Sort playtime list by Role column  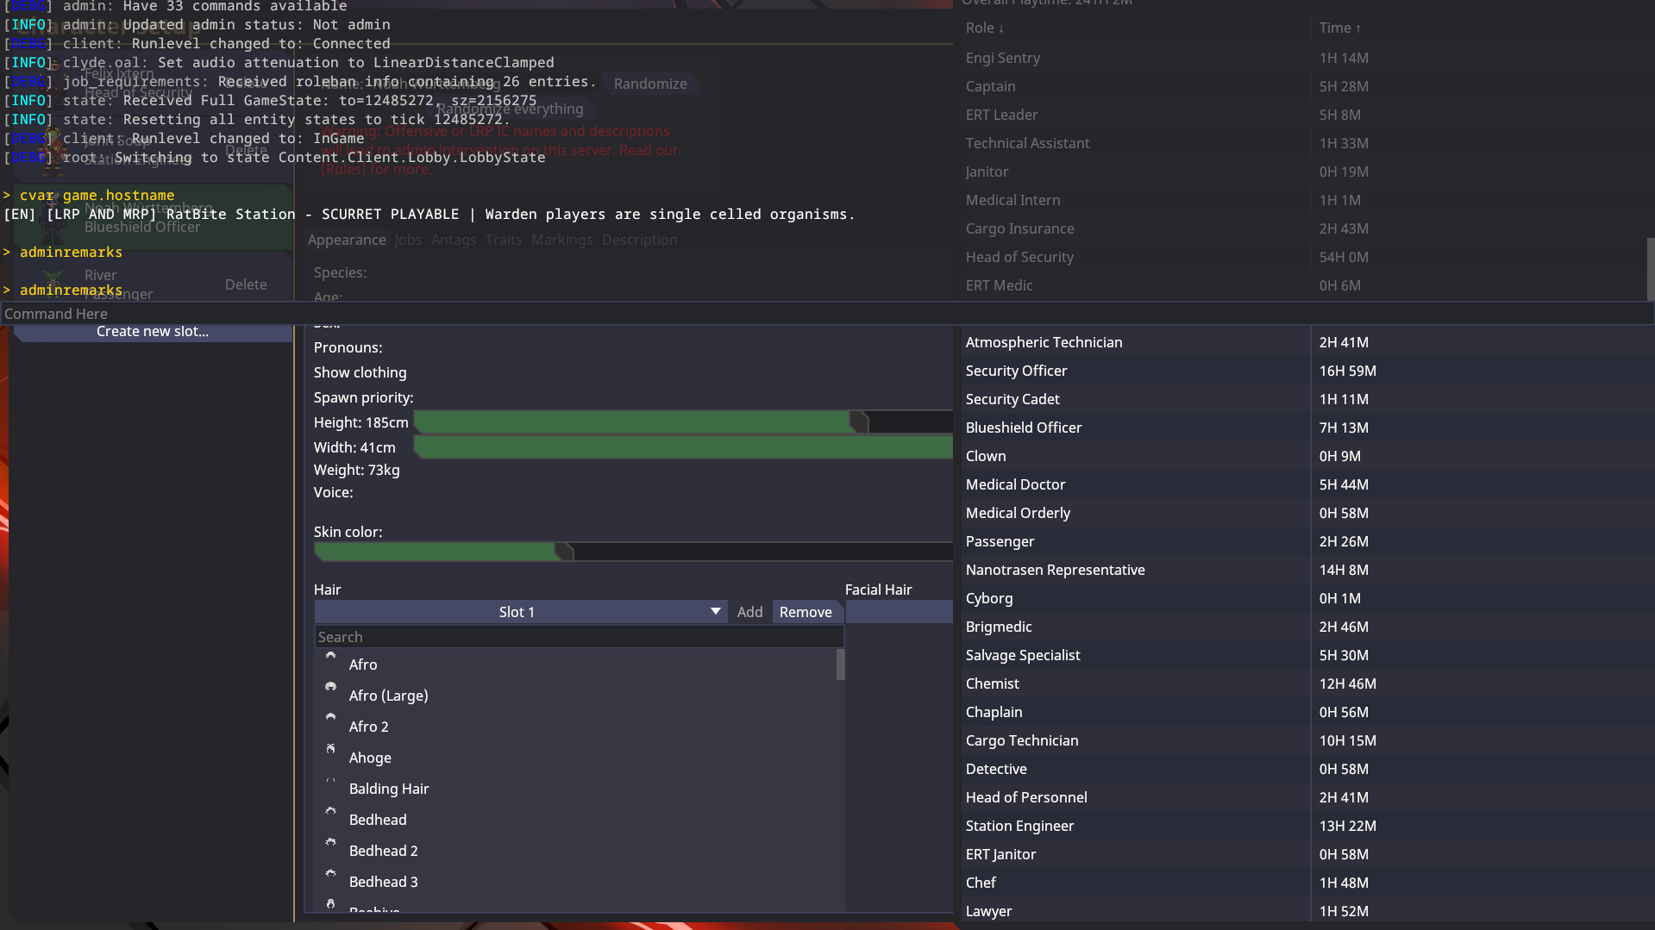tap(984, 28)
